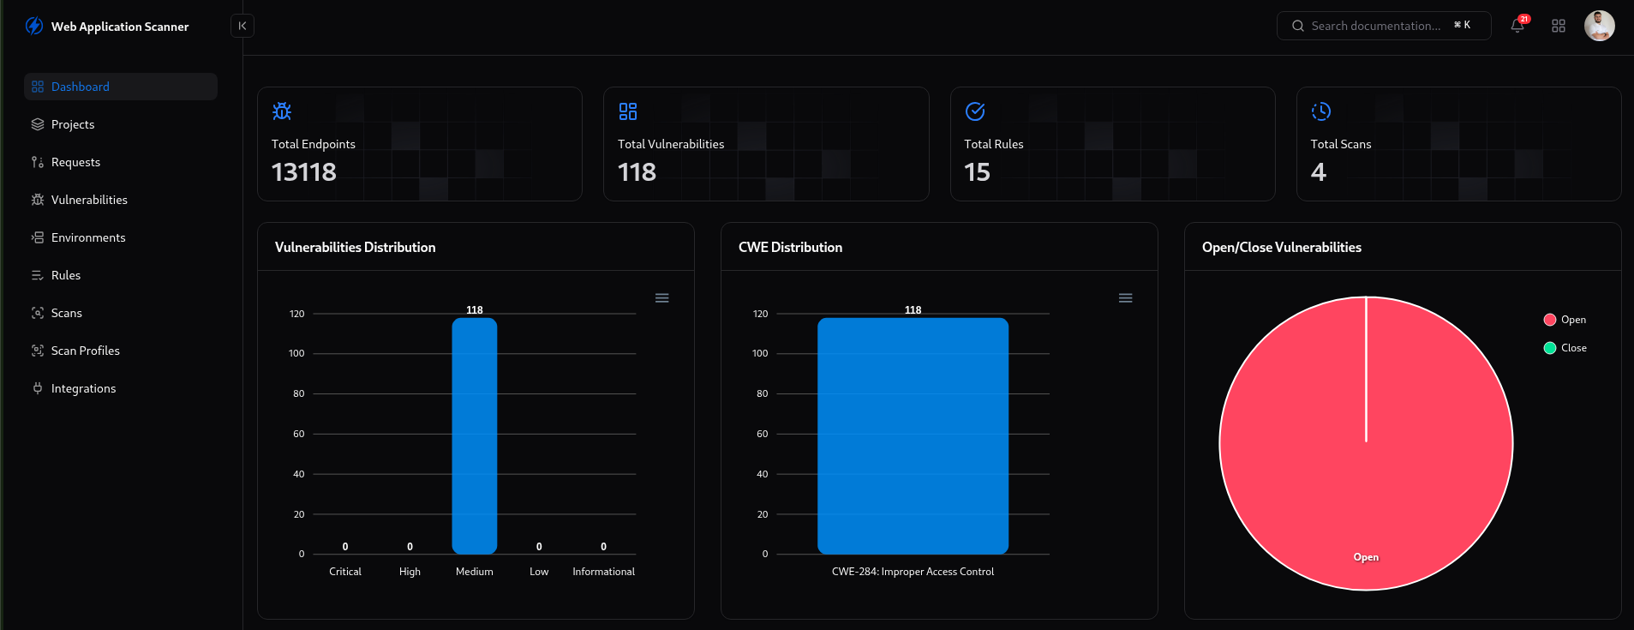Screen dimensions: 1634x630
Task: Open the Scan Profiles sidebar item
Action: [85, 351]
